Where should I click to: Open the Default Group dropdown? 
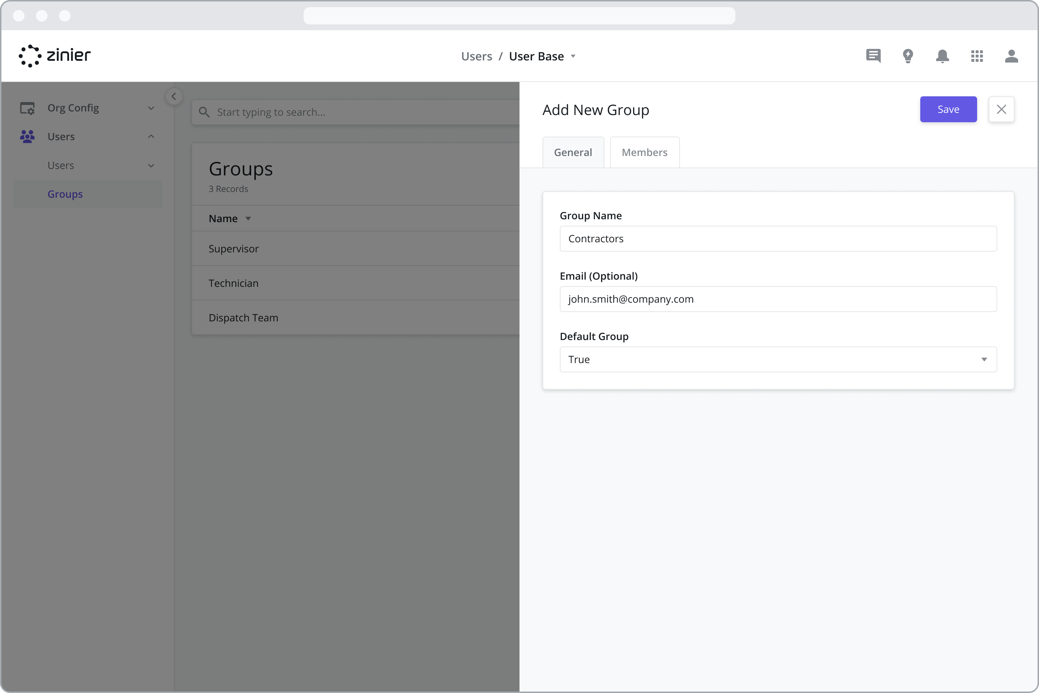[x=778, y=359]
